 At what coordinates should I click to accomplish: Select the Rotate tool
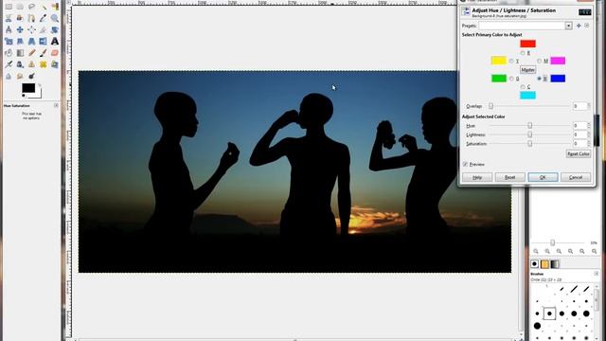tap(55, 29)
